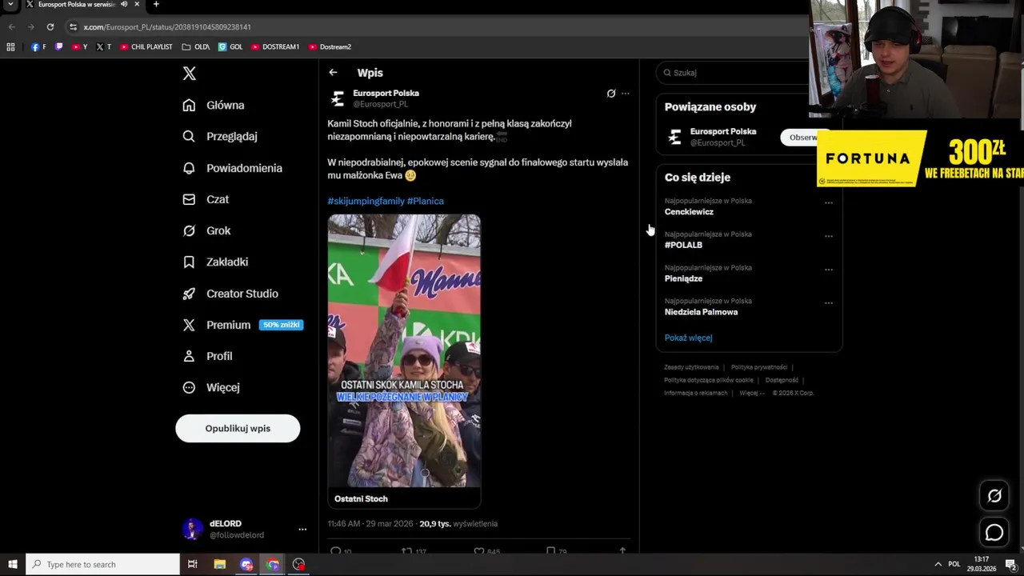Mute the Eurosport Polska tab audio
Viewport: 1024px width, 576px height.
(x=124, y=5)
